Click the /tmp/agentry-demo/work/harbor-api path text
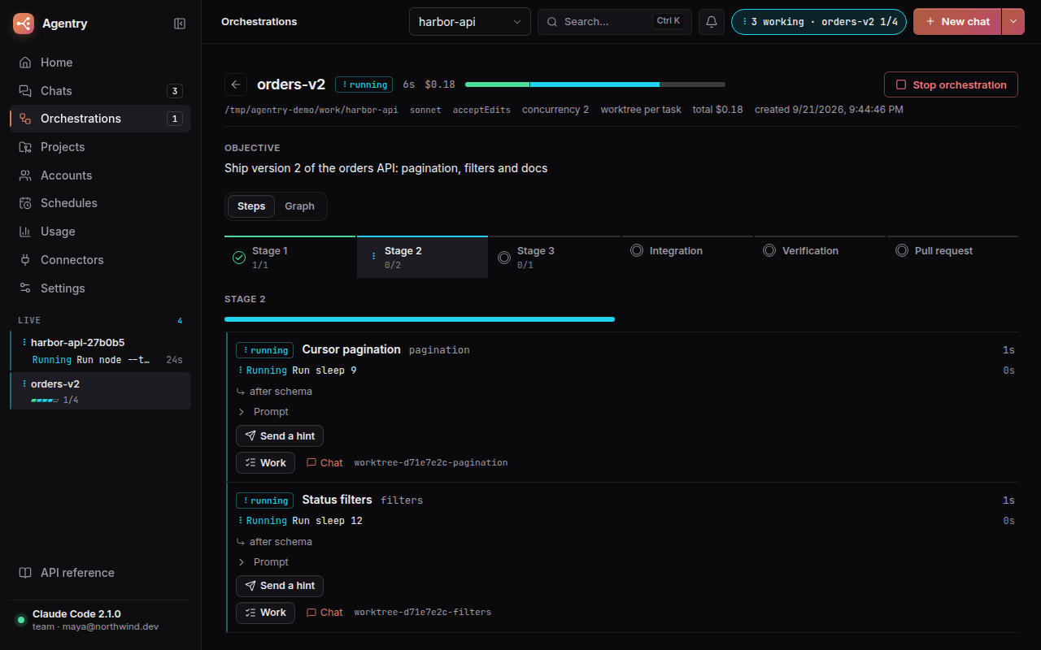The height and width of the screenshot is (650, 1041). 311,110
